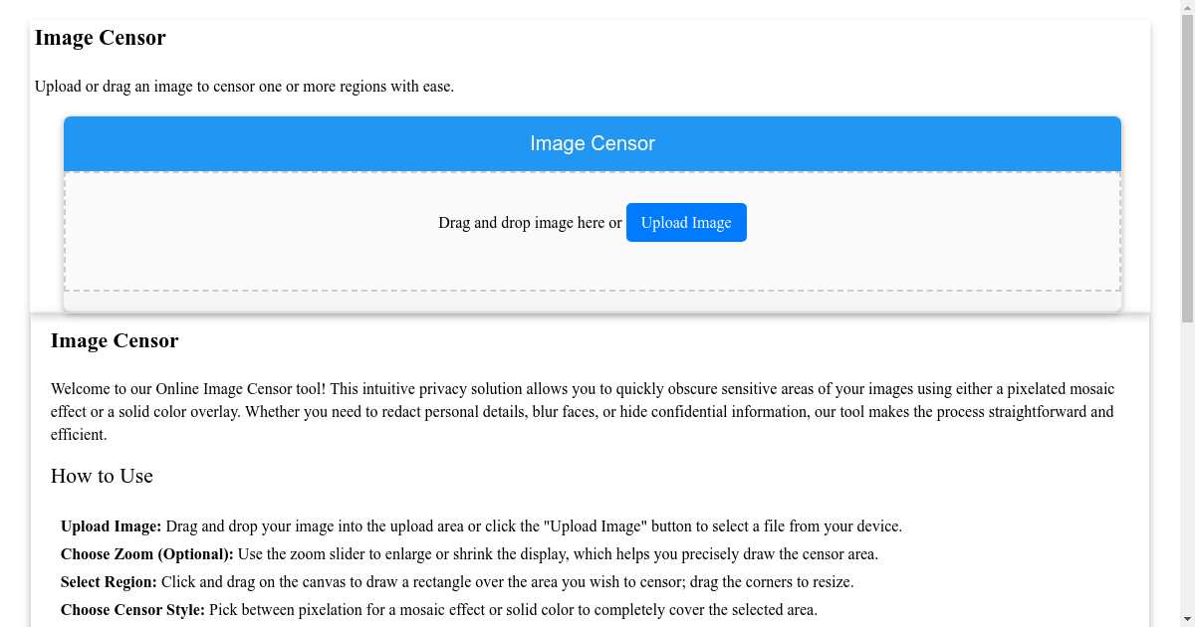Click inside the drag and drop upload area
This screenshot has height=627, width=1195.
(593, 269)
